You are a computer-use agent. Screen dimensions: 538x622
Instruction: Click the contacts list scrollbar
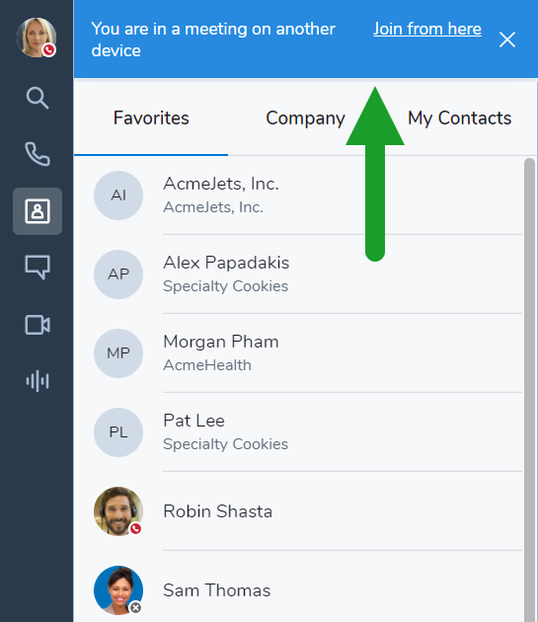coord(529,390)
